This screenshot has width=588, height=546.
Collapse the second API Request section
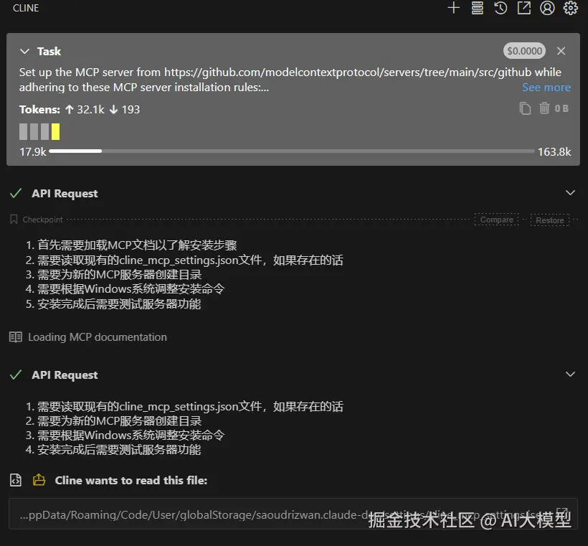click(x=570, y=374)
